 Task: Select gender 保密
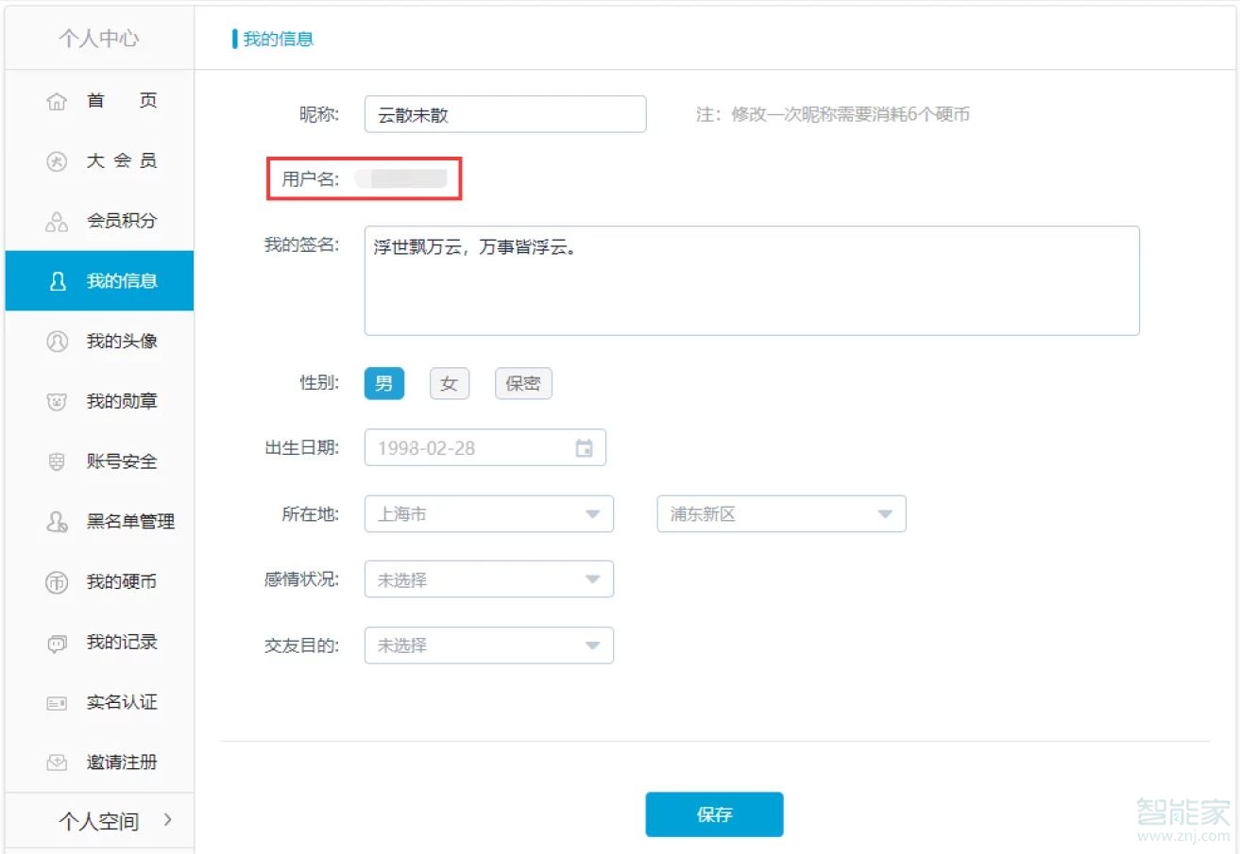point(523,383)
